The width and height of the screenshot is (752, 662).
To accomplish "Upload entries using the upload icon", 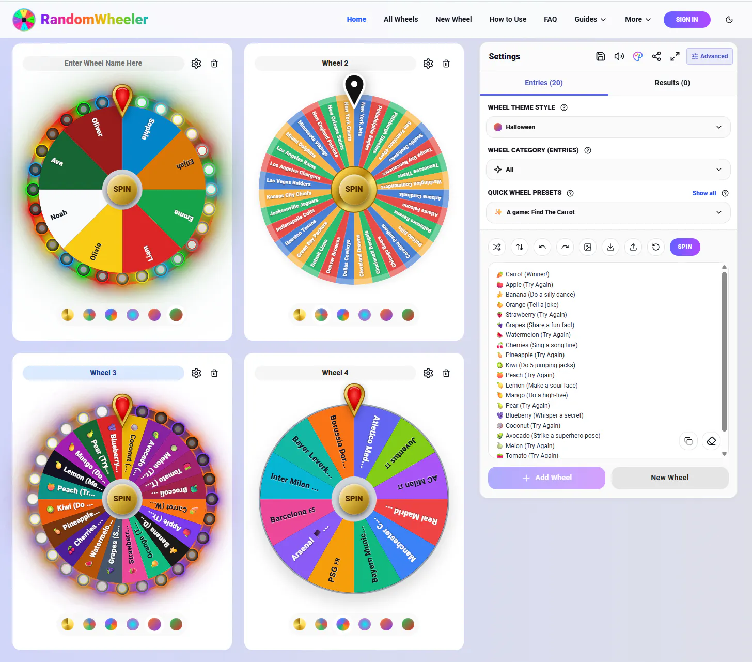I will pos(633,247).
